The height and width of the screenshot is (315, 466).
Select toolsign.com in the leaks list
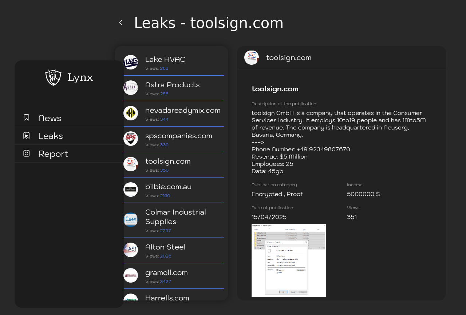coord(174,164)
